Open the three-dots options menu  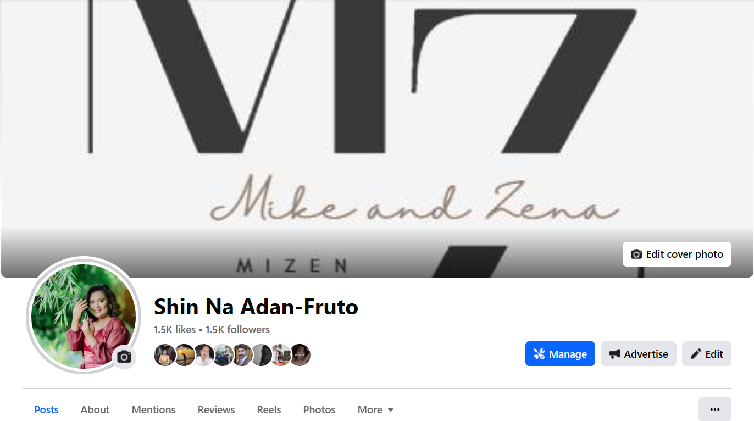pyautogui.click(x=715, y=409)
